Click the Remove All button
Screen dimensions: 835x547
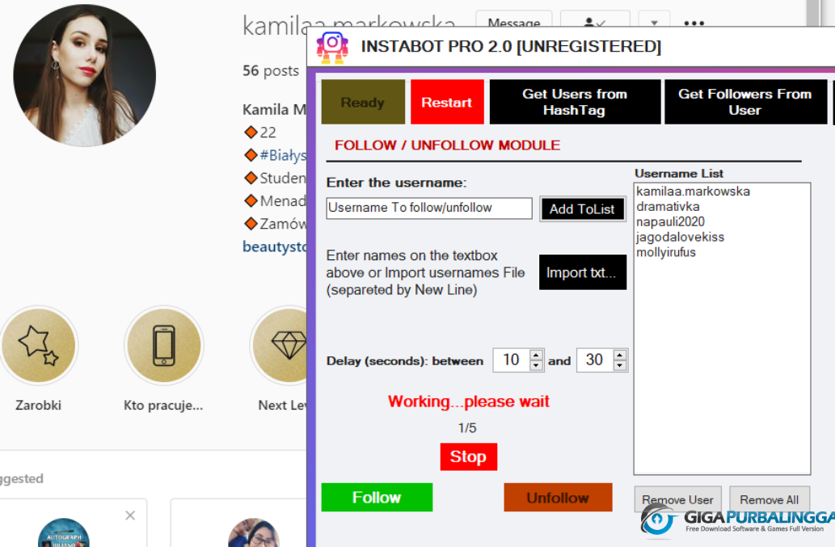[769, 499]
